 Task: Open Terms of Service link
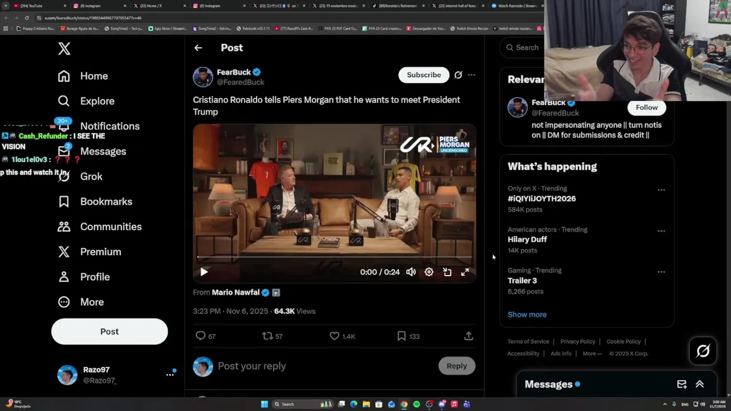(528, 341)
